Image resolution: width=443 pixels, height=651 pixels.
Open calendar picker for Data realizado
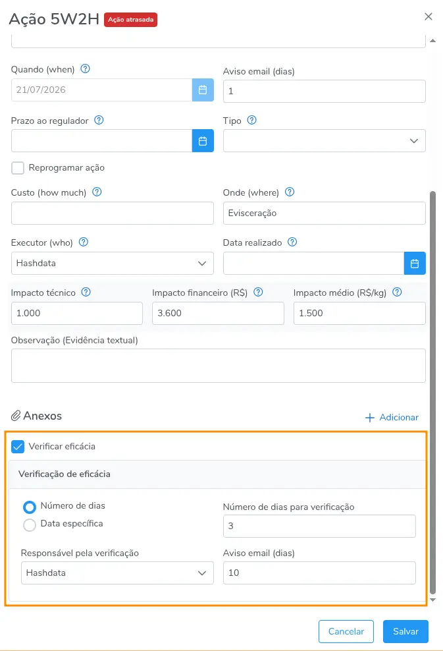tap(415, 263)
